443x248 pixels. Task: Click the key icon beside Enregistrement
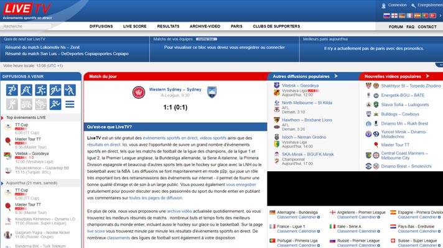pyautogui.click(x=413, y=6)
